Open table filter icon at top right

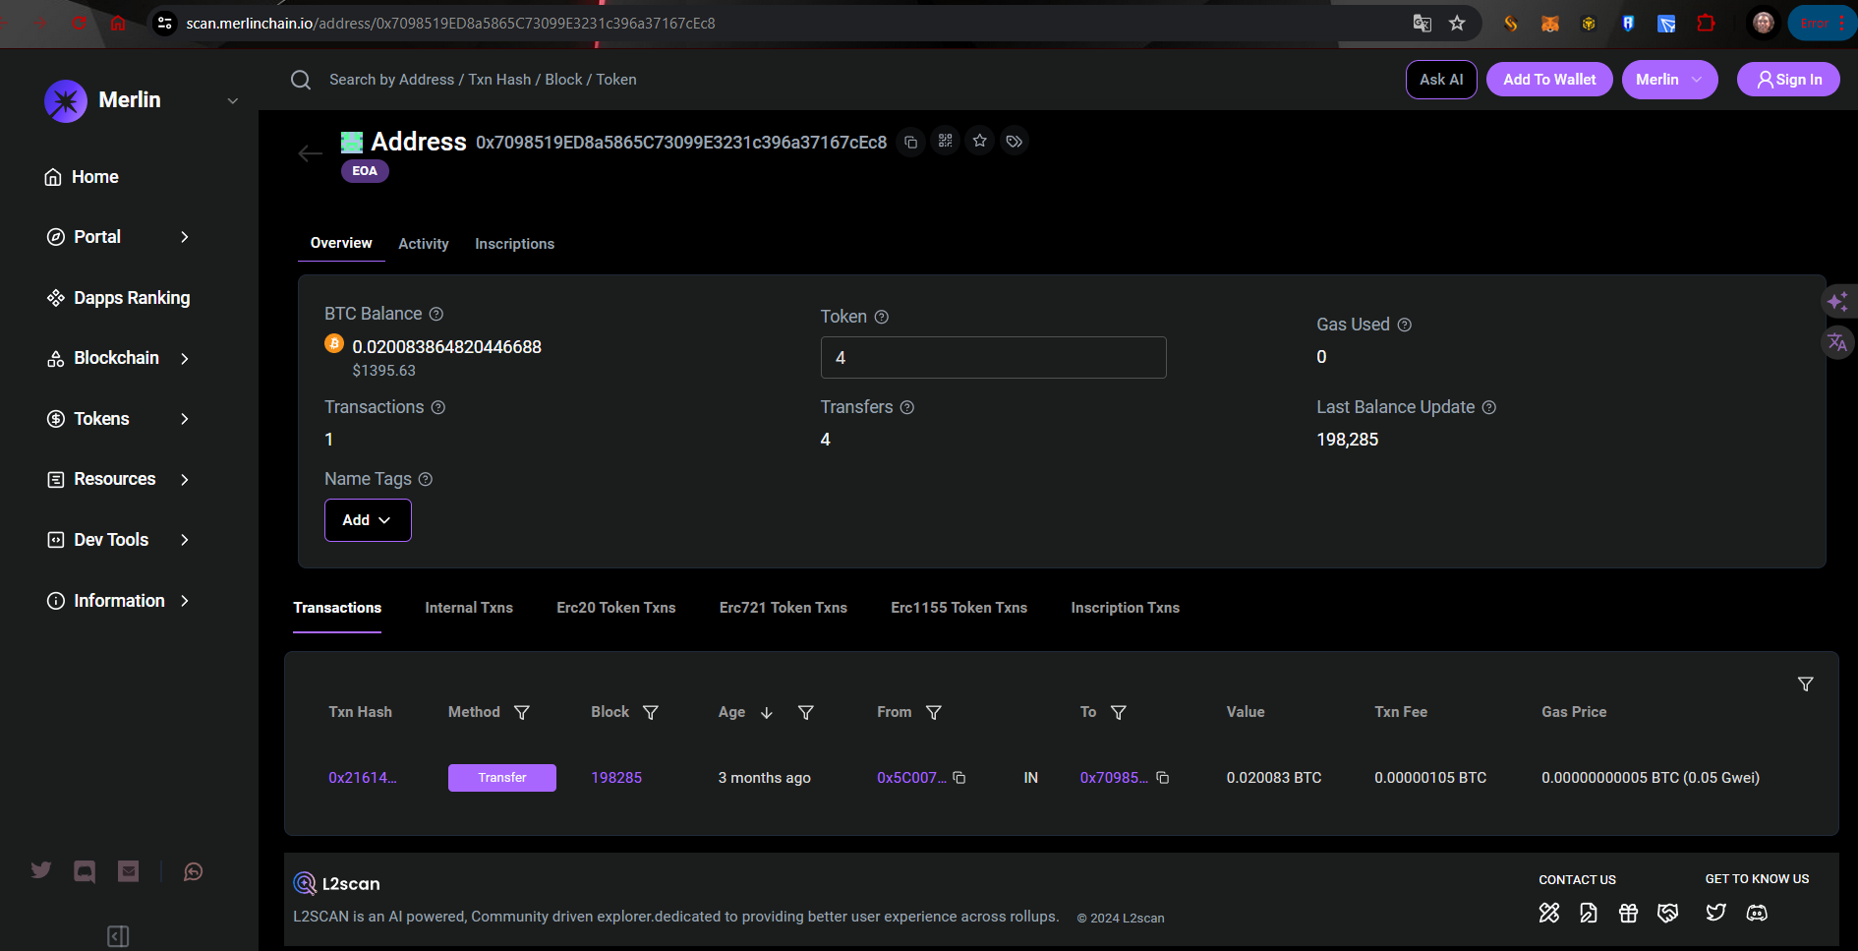pos(1806,684)
